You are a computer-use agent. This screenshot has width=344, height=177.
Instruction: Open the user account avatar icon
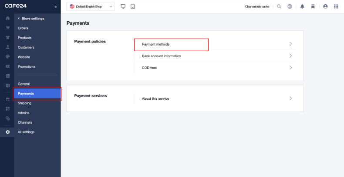click(325, 7)
